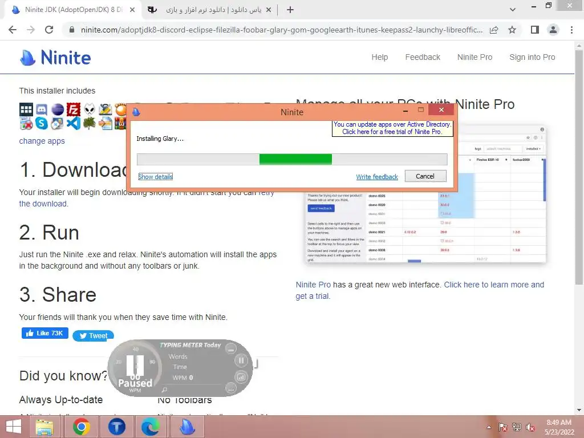The width and height of the screenshot is (584, 438).
Task: Reload the current page
Action: point(49,30)
